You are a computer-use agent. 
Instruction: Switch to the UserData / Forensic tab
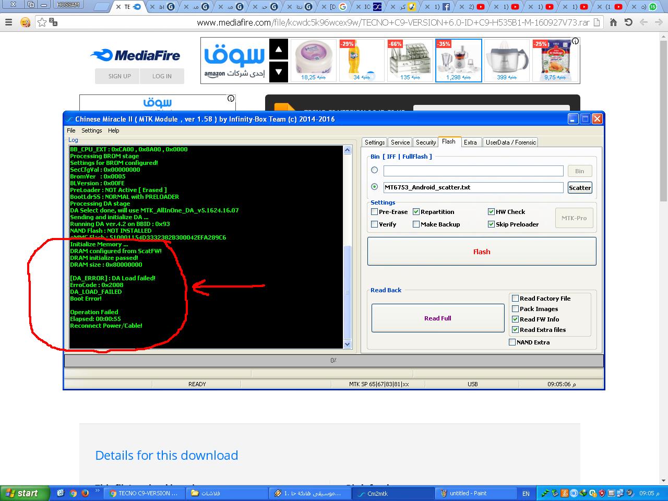[x=511, y=142]
